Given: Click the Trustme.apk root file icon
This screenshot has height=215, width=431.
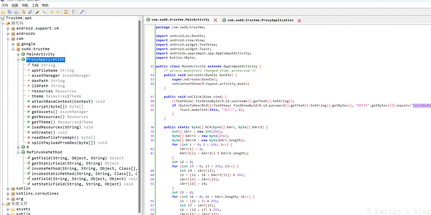Looking at the screenshot, I should click(x=3, y=18).
